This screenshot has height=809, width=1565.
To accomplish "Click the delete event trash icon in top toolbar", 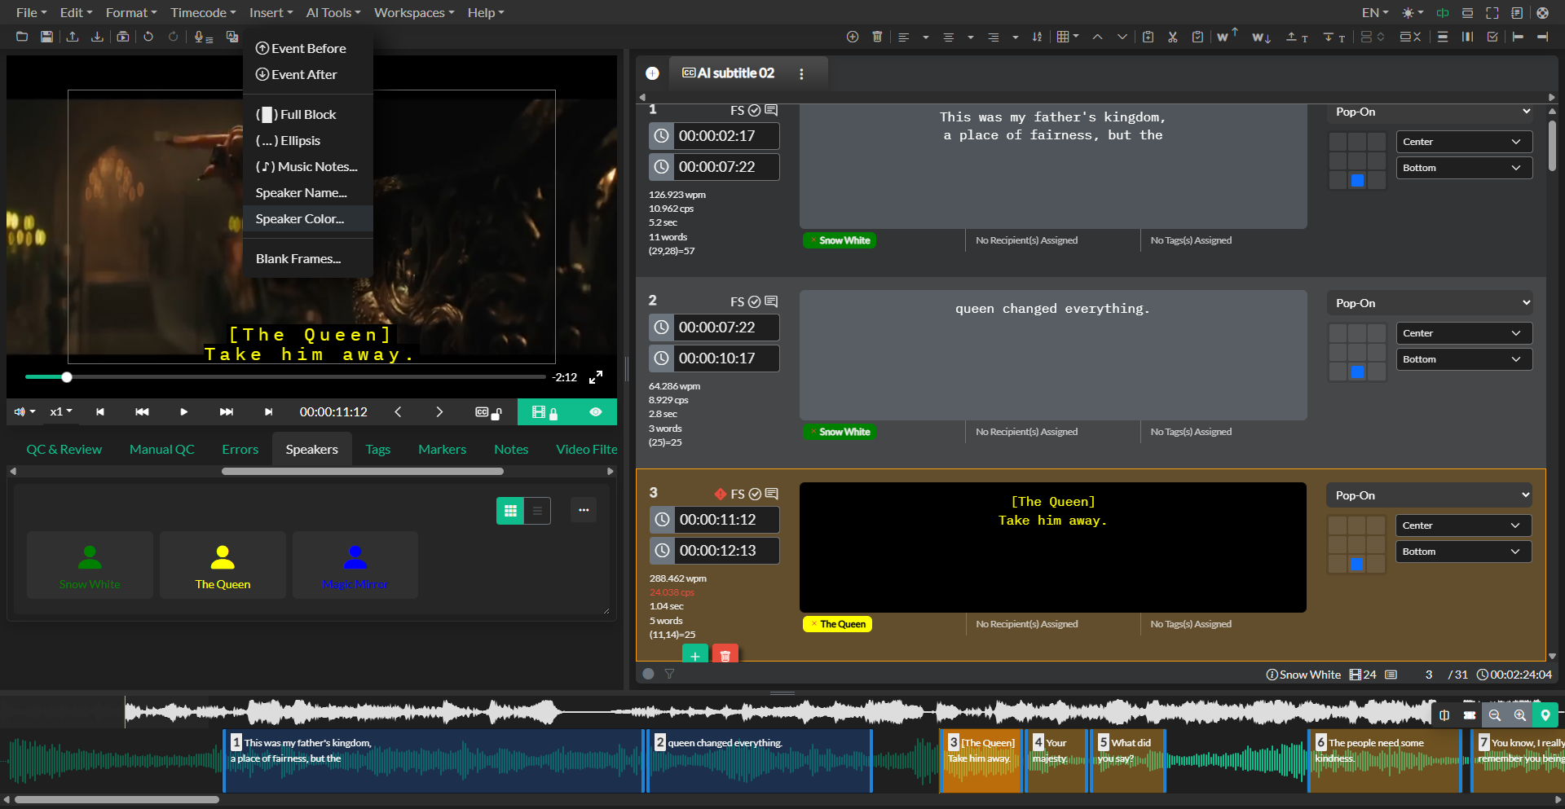I will pos(877,37).
